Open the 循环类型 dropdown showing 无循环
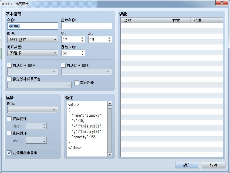Image resolution: width=230 pixels, height=173 pixels. point(33,53)
